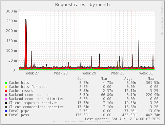Click Cache hits max value 361.53m
Viewport: 165px width, 125px height.
tap(153, 83)
